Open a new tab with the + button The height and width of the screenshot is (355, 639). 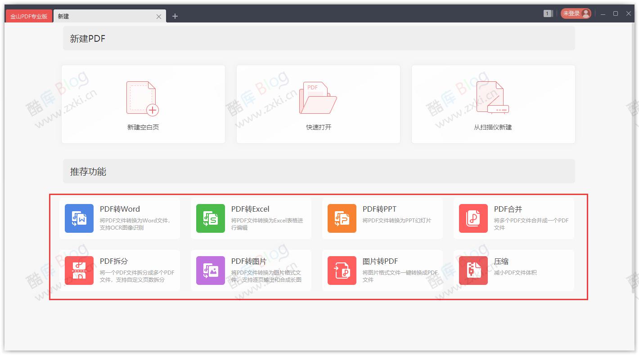[175, 16]
